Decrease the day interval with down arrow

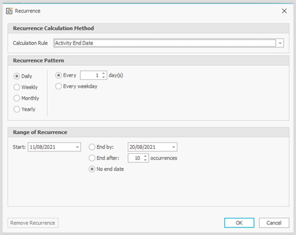point(103,77)
